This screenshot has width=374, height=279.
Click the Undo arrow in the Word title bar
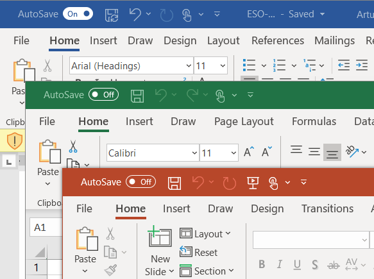[x=135, y=14]
